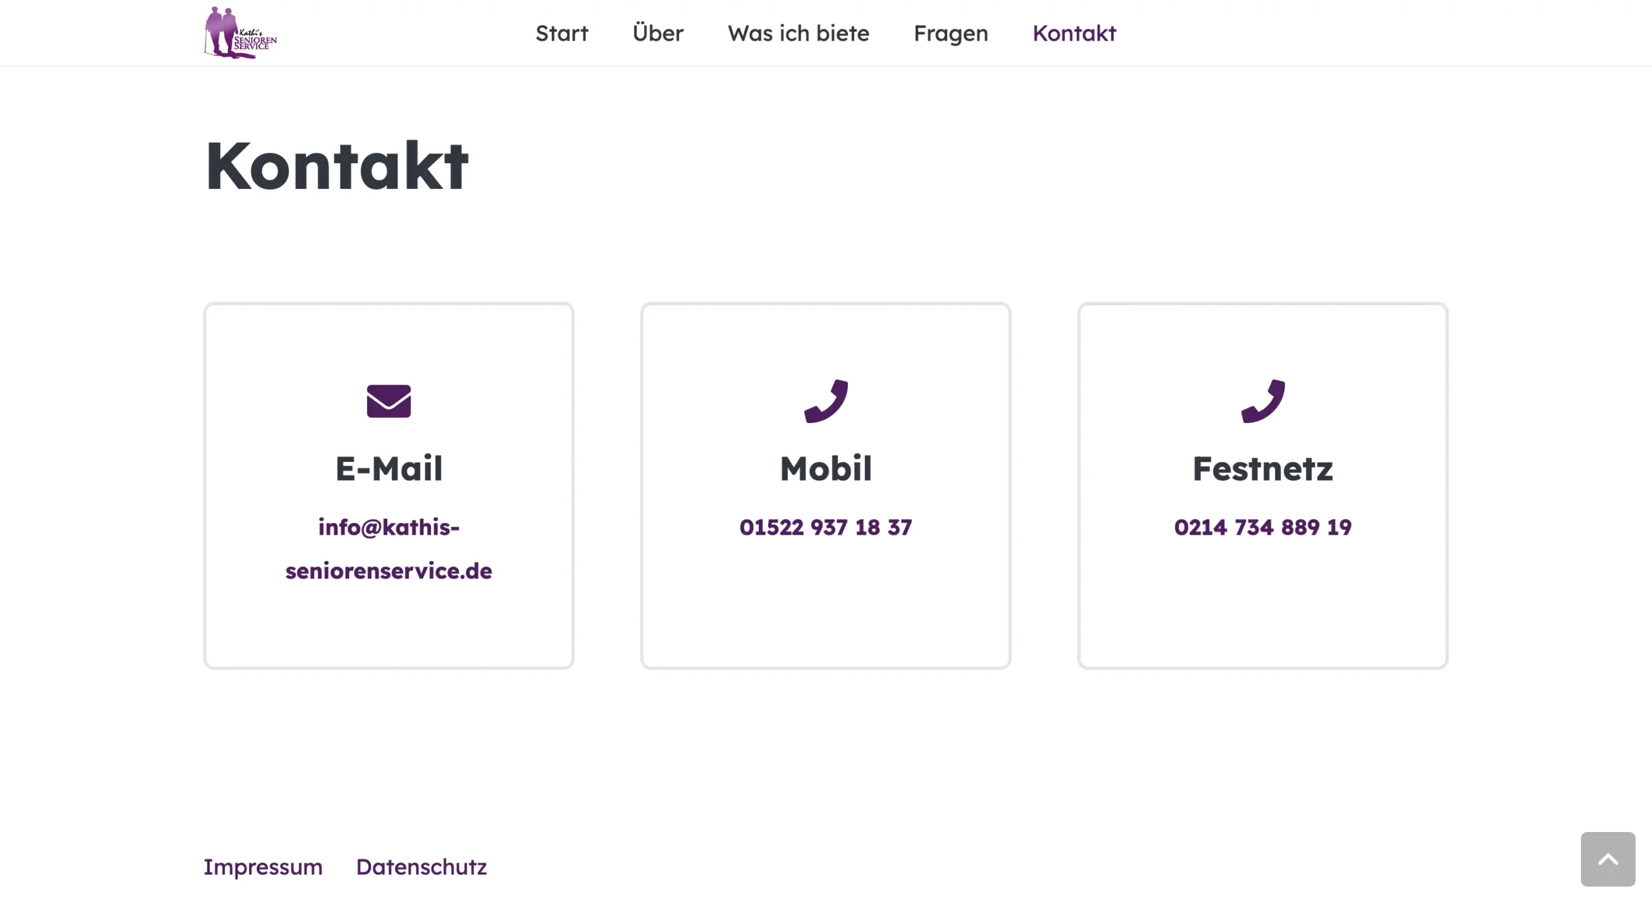The image size is (1652, 903).
Task: Click the phone icon above Festnetz
Action: pyautogui.click(x=1262, y=401)
